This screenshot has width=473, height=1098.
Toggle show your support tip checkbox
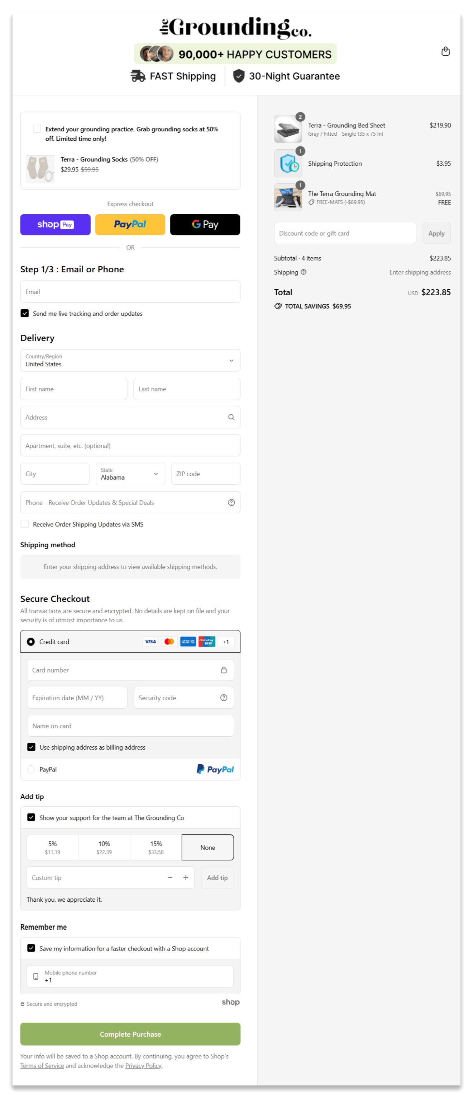click(x=31, y=817)
